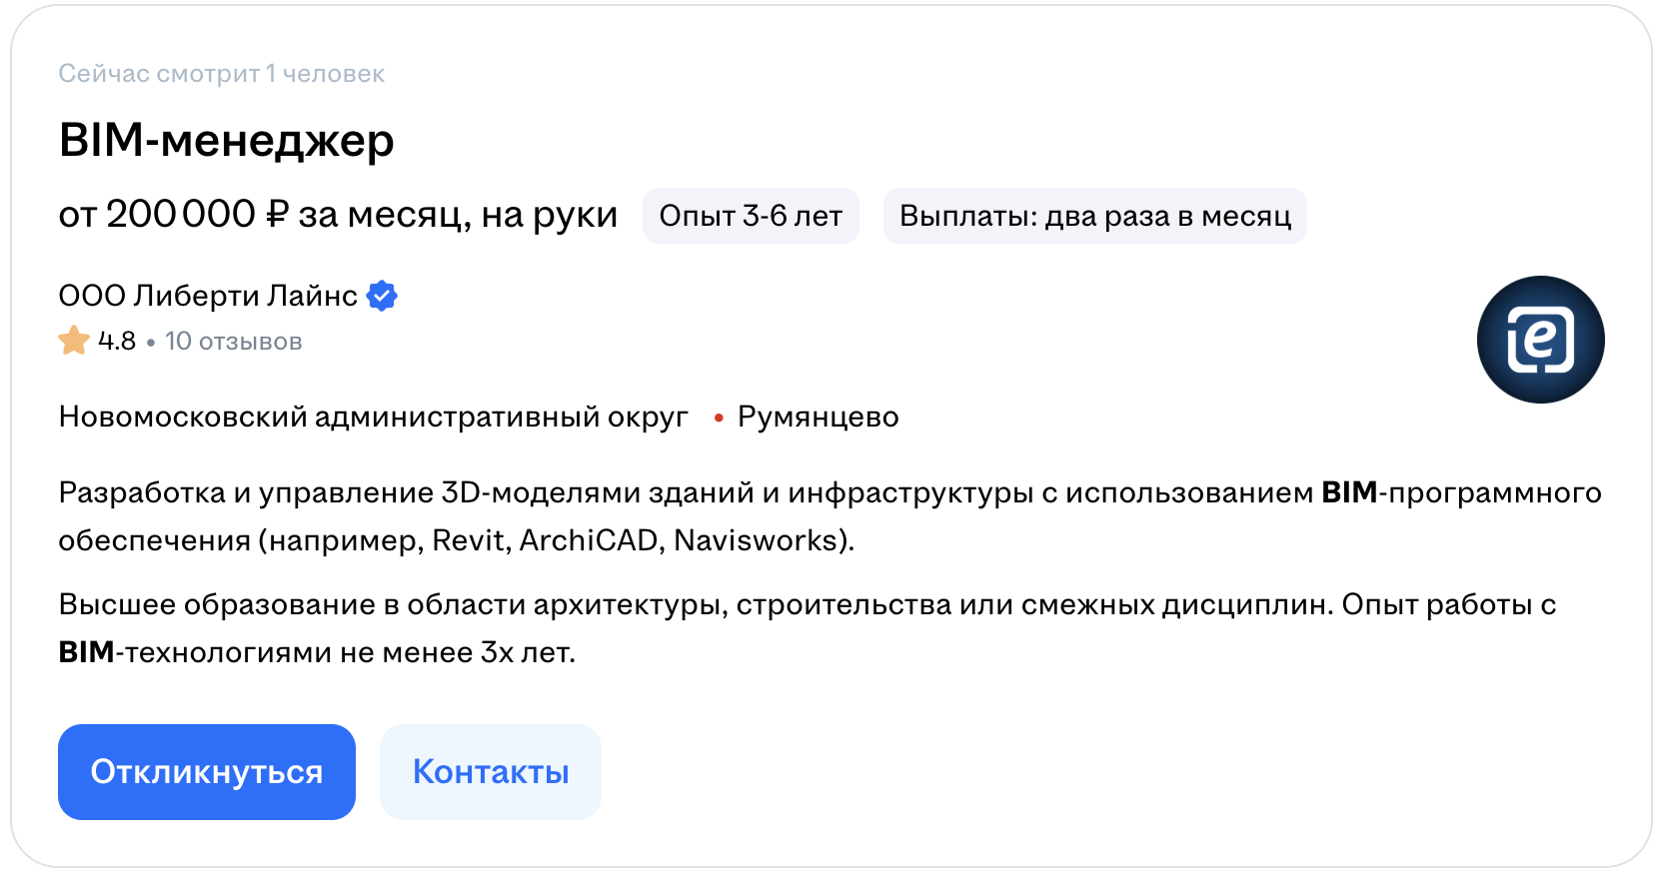Screen dimensions: 1659x873
Task: Click bold BIM in BIM-программного
Action: point(1349,492)
